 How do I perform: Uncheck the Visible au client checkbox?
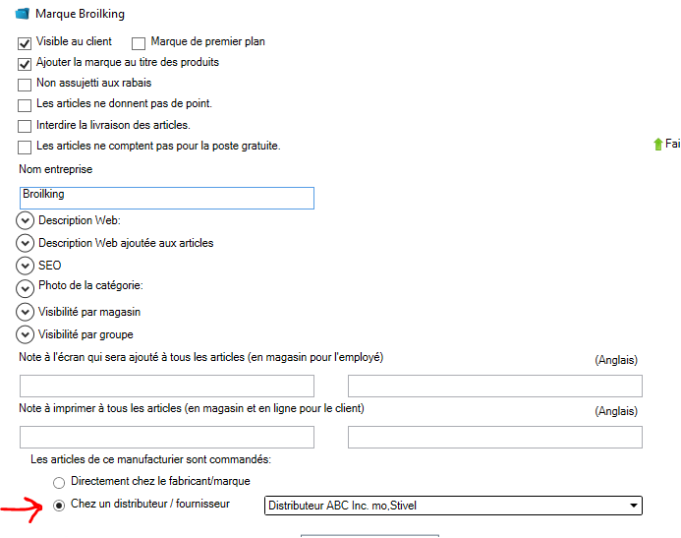click(x=25, y=43)
